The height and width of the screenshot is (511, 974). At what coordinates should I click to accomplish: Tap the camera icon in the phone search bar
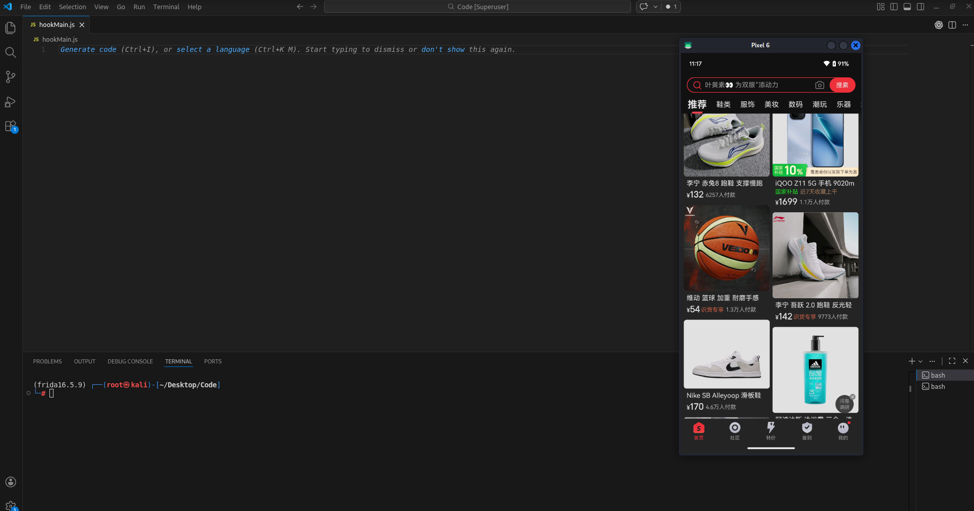pyautogui.click(x=820, y=85)
